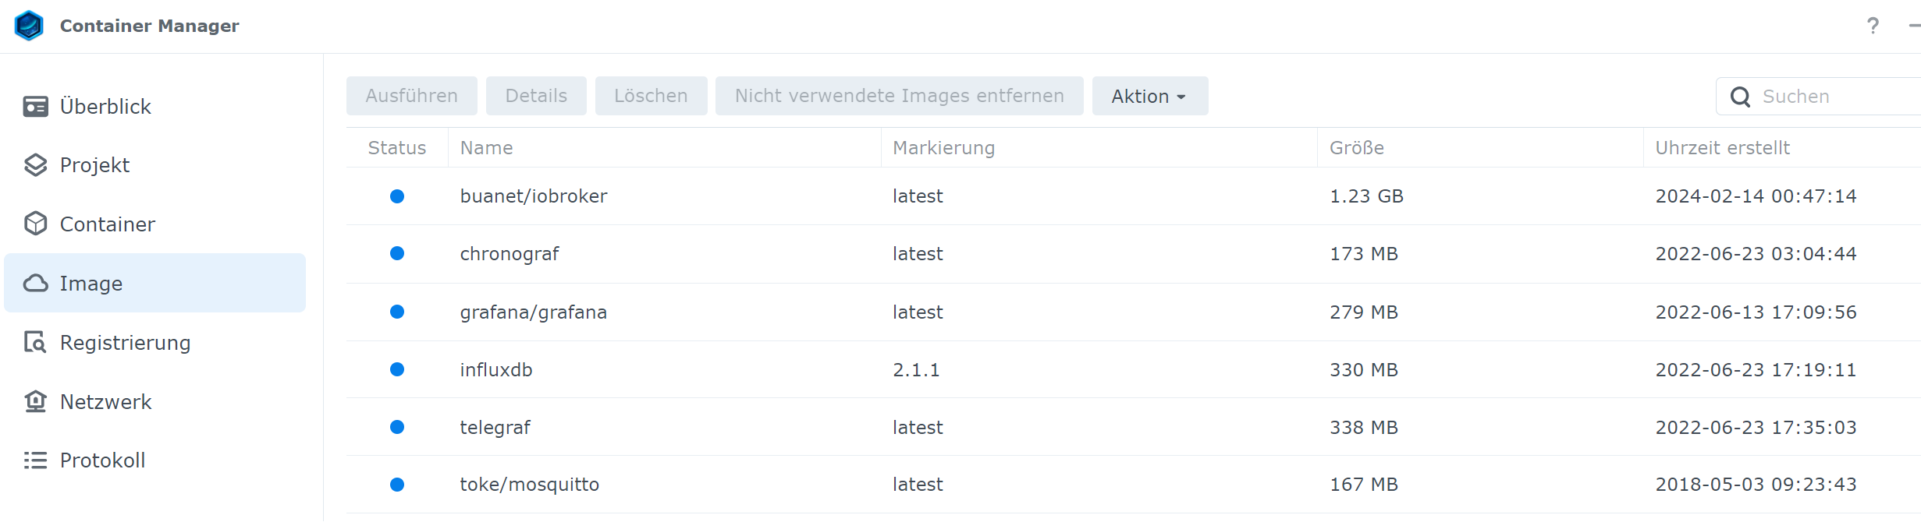Click the status dot of influxdb
1921x522 pixels.
pos(397,369)
